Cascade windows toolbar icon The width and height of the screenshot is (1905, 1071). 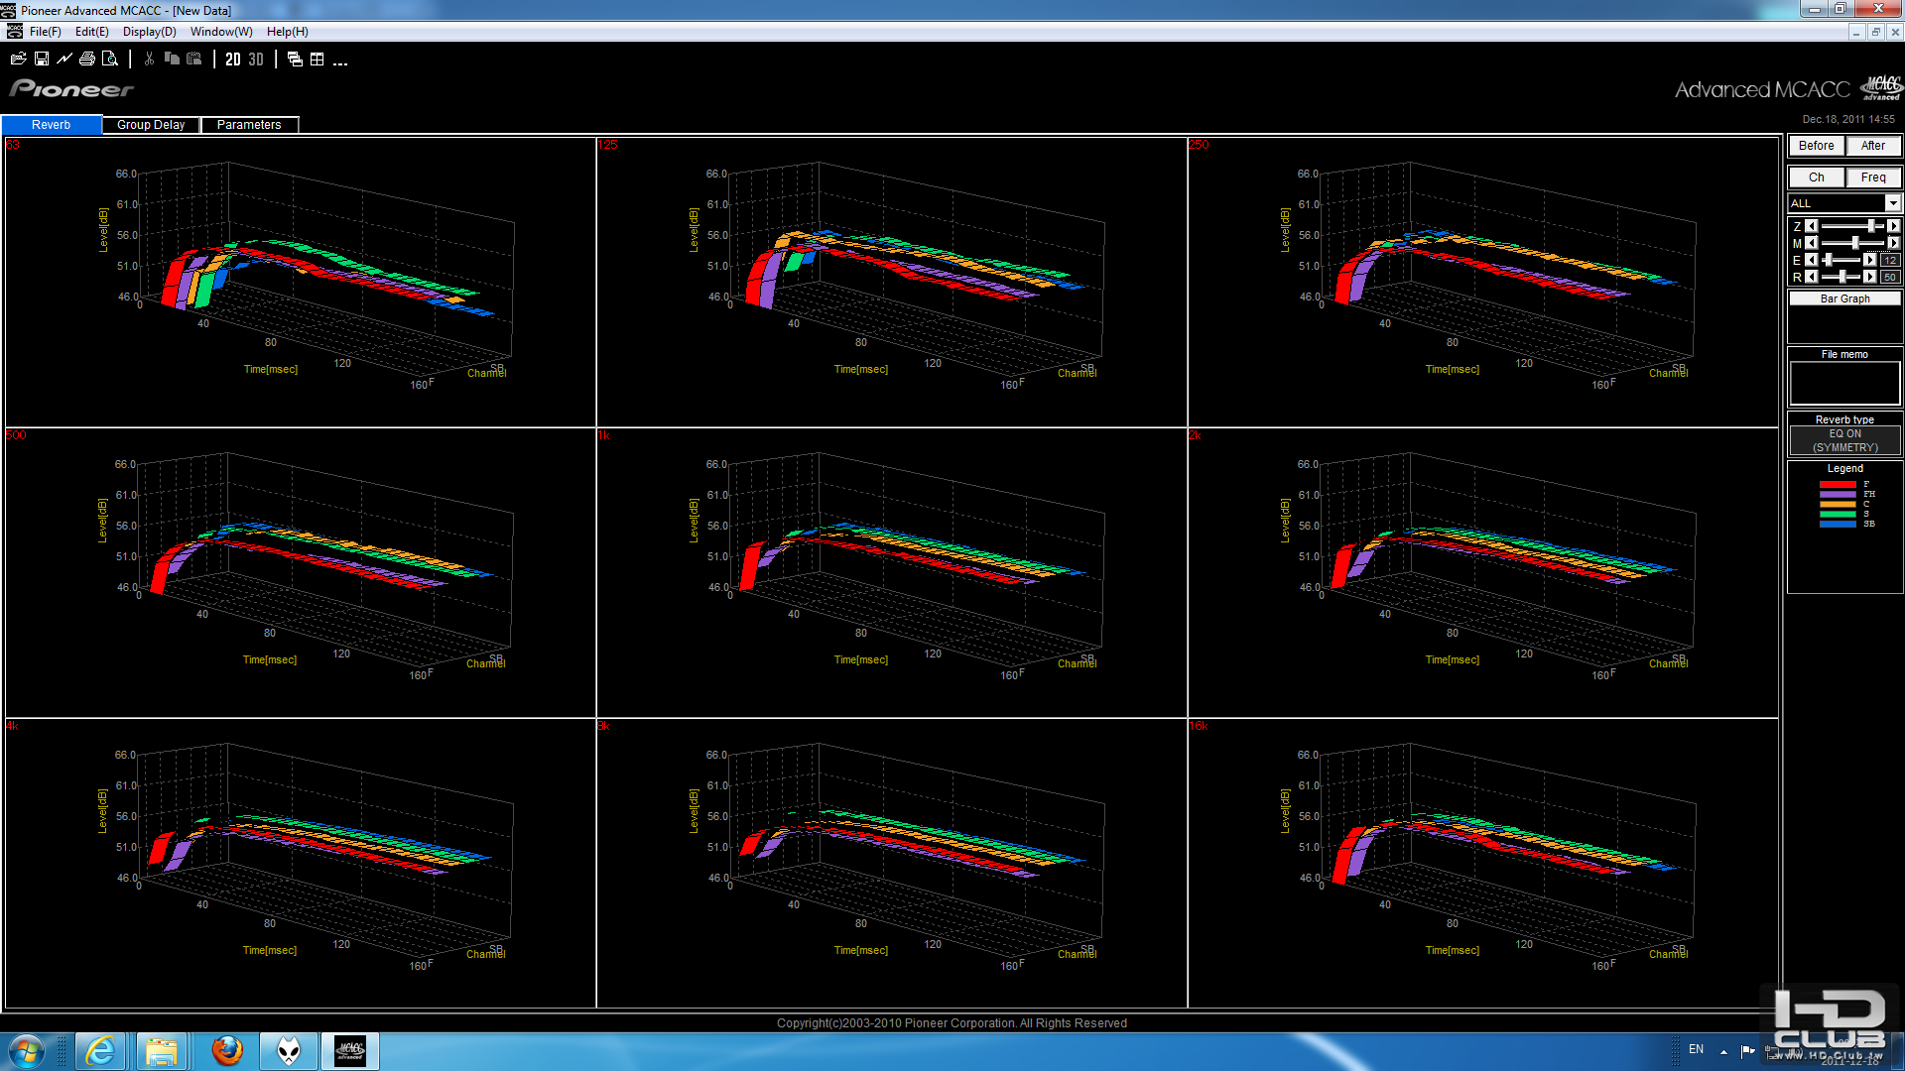click(295, 59)
